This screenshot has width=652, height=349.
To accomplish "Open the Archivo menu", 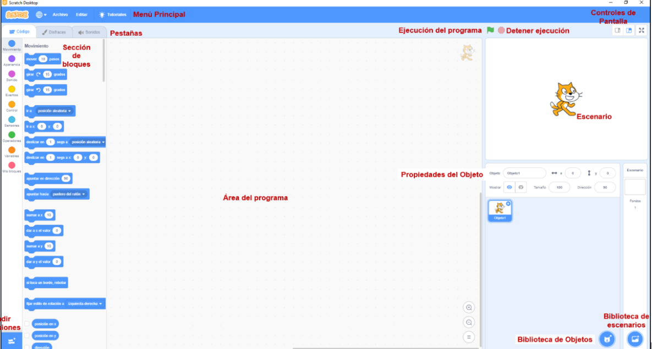I will click(60, 14).
